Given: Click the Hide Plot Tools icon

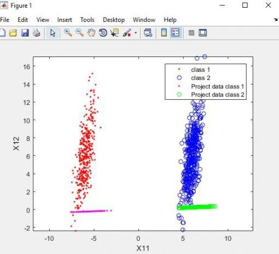Looking at the screenshot, I should click(x=191, y=33).
